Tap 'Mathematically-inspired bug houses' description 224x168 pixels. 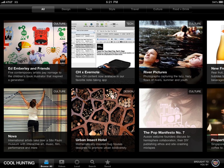[101, 146]
